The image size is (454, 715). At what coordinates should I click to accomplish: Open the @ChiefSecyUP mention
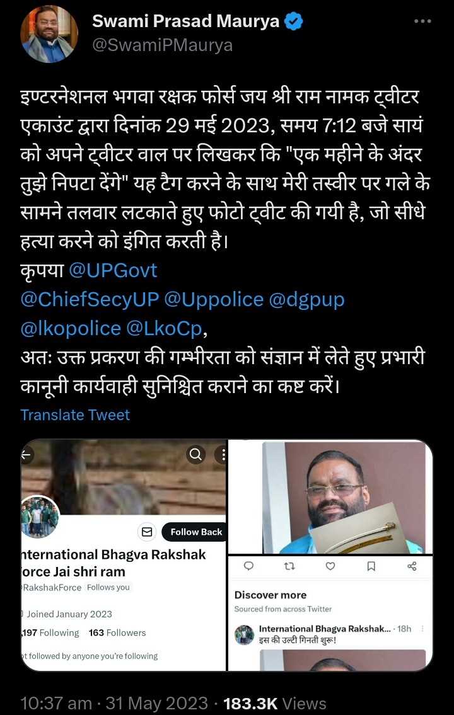[x=90, y=300]
